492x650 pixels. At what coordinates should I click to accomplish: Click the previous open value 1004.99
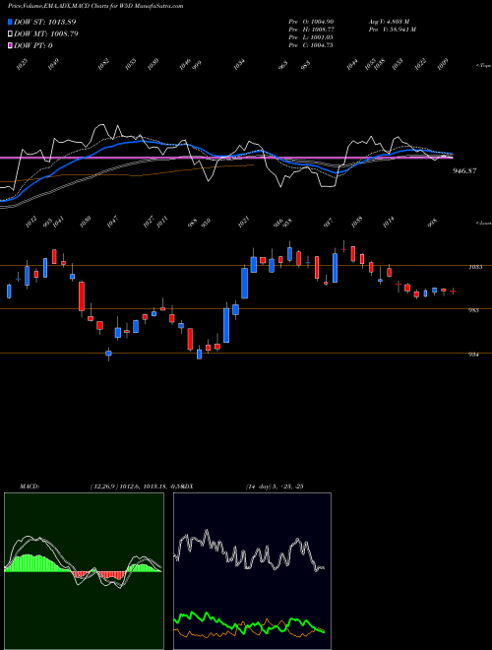coord(323,22)
